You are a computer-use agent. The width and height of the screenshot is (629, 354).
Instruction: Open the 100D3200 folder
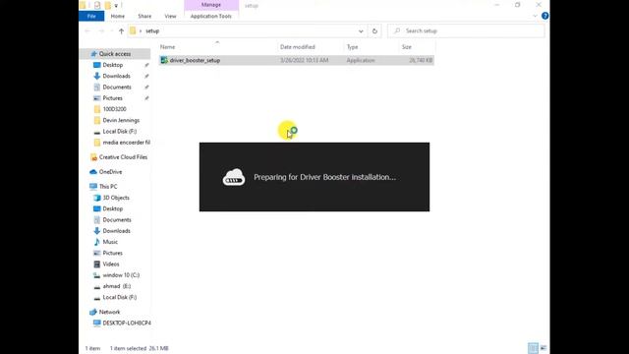(114, 109)
